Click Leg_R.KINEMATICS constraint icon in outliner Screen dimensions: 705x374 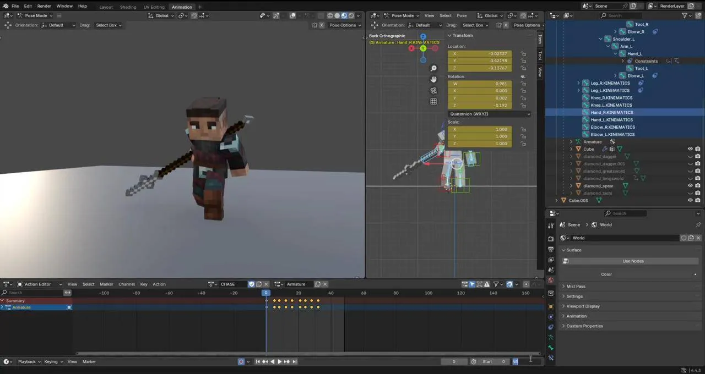[641, 83]
